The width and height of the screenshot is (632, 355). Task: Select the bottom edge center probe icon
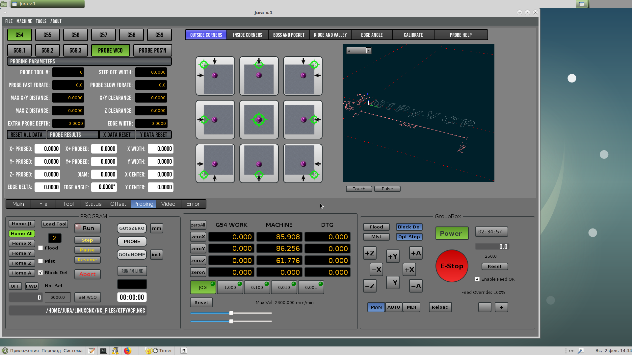259,163
